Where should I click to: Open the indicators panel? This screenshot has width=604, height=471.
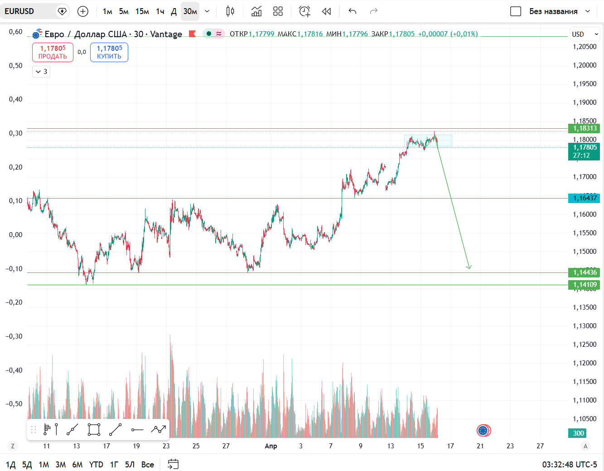pos(256,11)
